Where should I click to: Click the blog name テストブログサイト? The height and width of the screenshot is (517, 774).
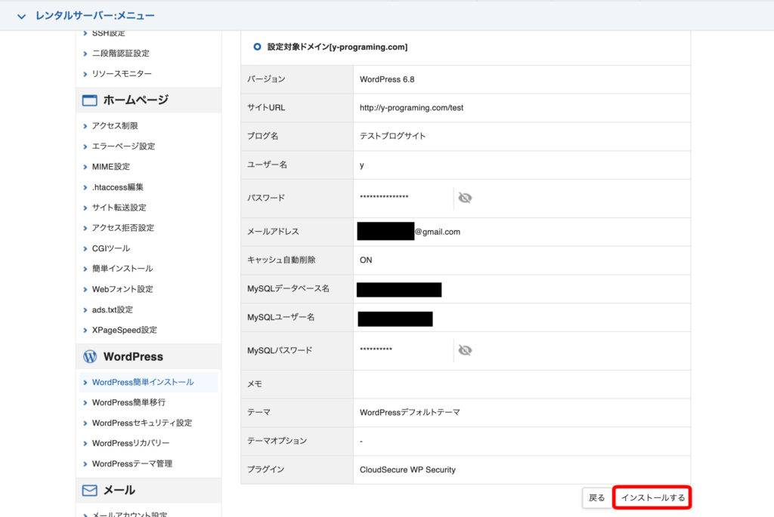coord(392,136)
